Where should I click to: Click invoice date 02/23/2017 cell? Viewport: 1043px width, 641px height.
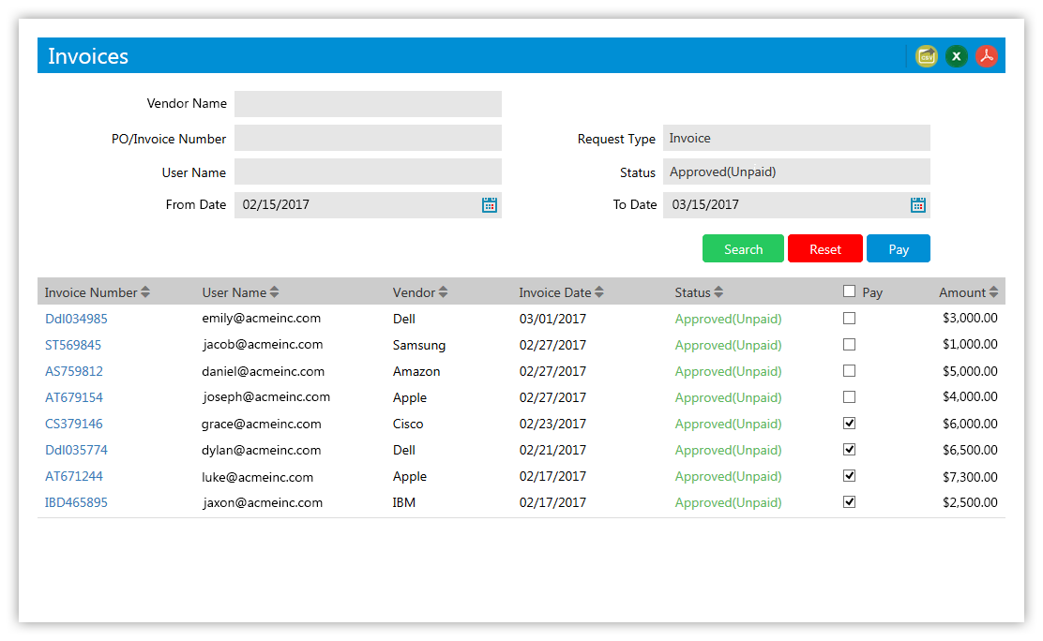coord(552,425)
